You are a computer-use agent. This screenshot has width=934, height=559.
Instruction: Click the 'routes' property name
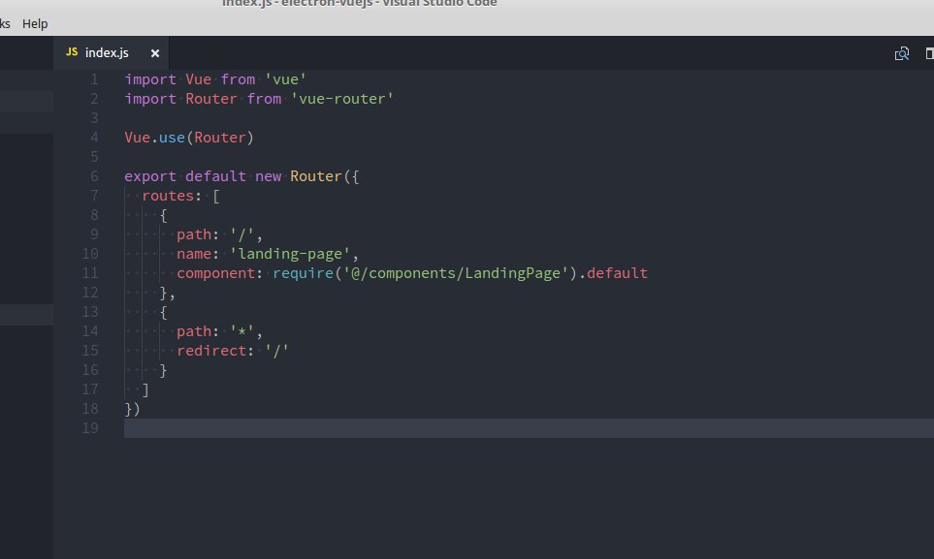pyautogui.click(x=168, y=196)
